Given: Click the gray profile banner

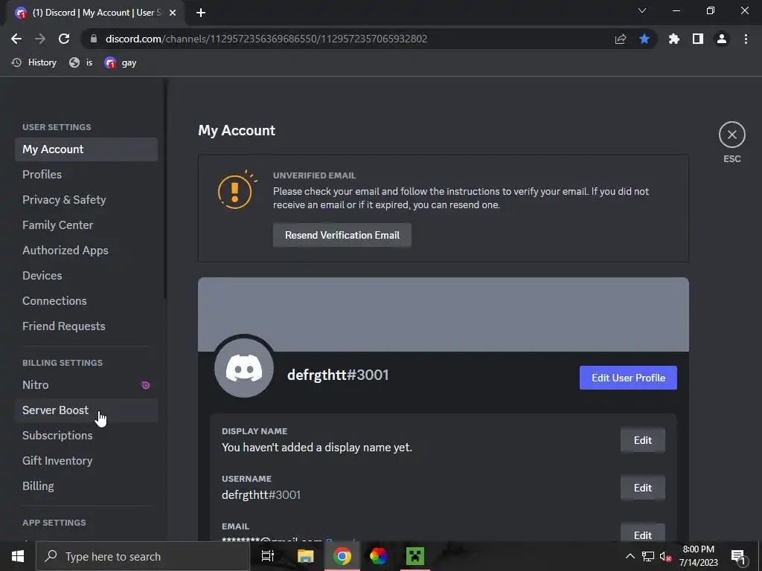Looking at the screenshot, I should pyautogui.click(x=444, y=314).
